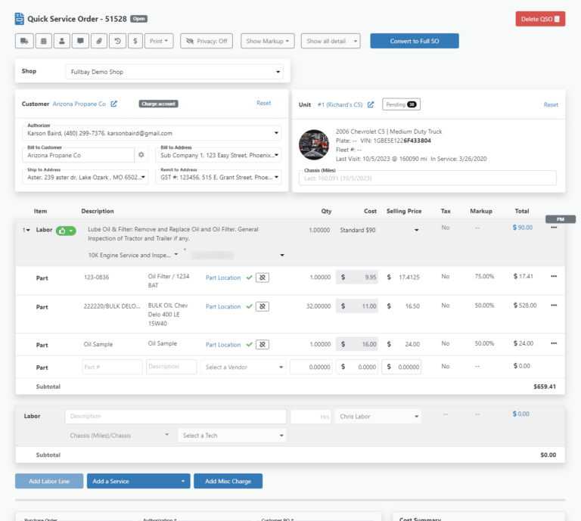Screen dimensions: 581x521
Task: Click the dollar sign toolbar icon
Action: pos(135,41)
